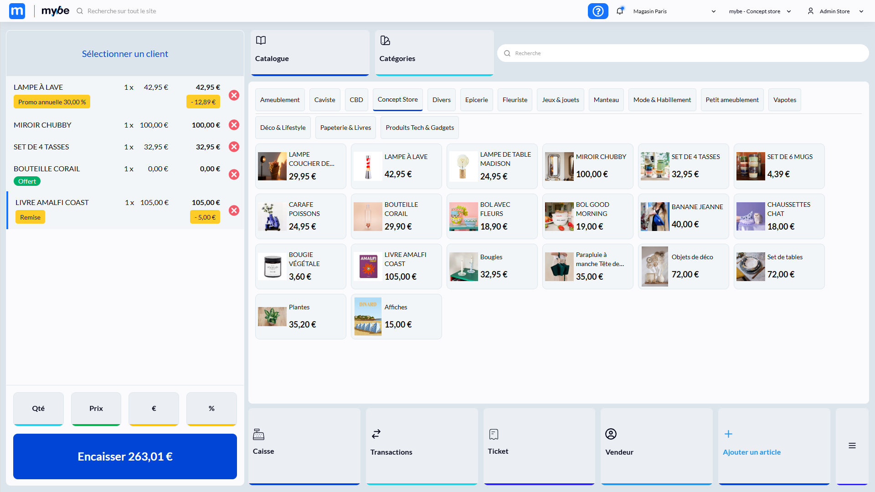Switch to the Catégories tab
The width and height of the screenshot is (875, 492).
[x=434, y=52]
